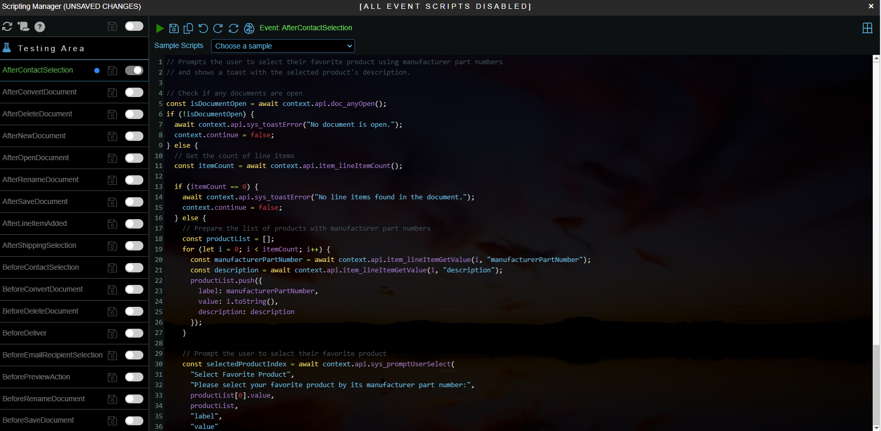Select AfterOpenDocument in the event list
881x431 pixels.
click(x=35, y=158)
